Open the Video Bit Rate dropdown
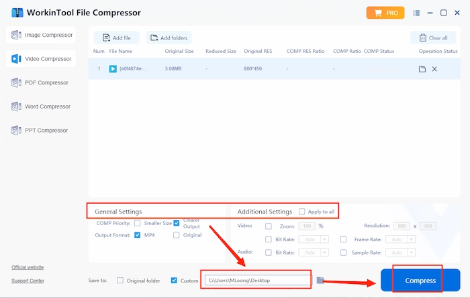 [x=314, y=240]
